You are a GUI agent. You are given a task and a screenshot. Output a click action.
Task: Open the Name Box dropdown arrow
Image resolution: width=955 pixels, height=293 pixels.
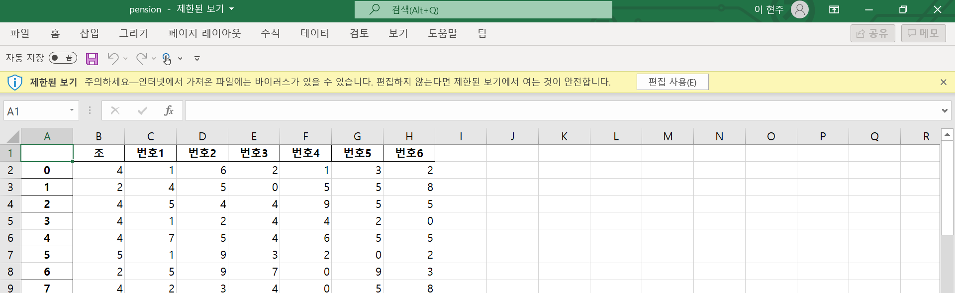72,110
